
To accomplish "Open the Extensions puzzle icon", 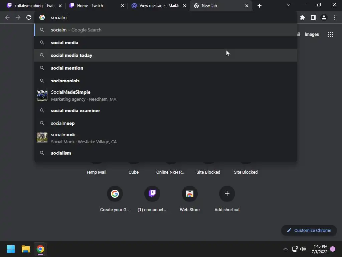I will [303, 17].
